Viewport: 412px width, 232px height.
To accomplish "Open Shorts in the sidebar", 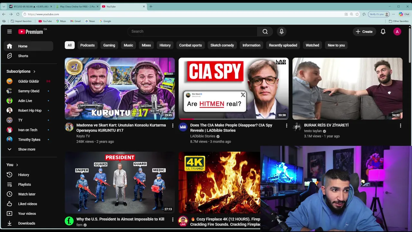I will [x=29, y=56].
